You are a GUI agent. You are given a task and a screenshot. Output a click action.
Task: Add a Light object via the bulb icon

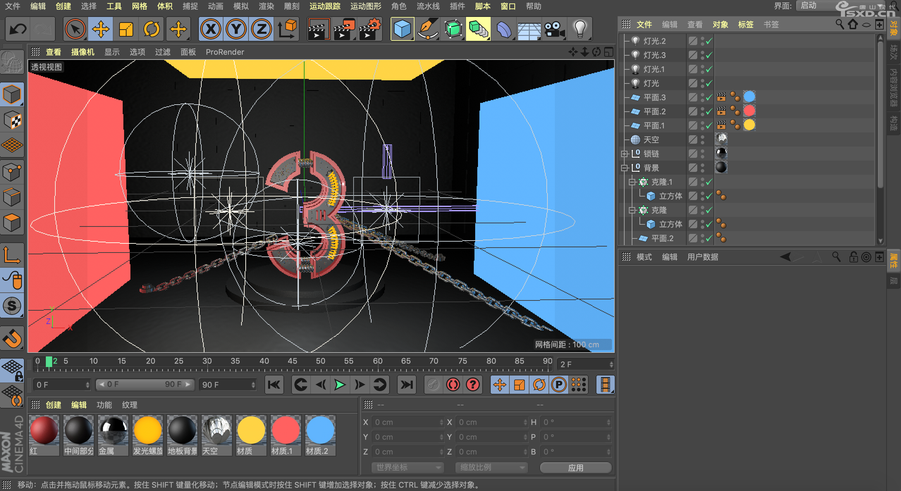pos(580,29)
